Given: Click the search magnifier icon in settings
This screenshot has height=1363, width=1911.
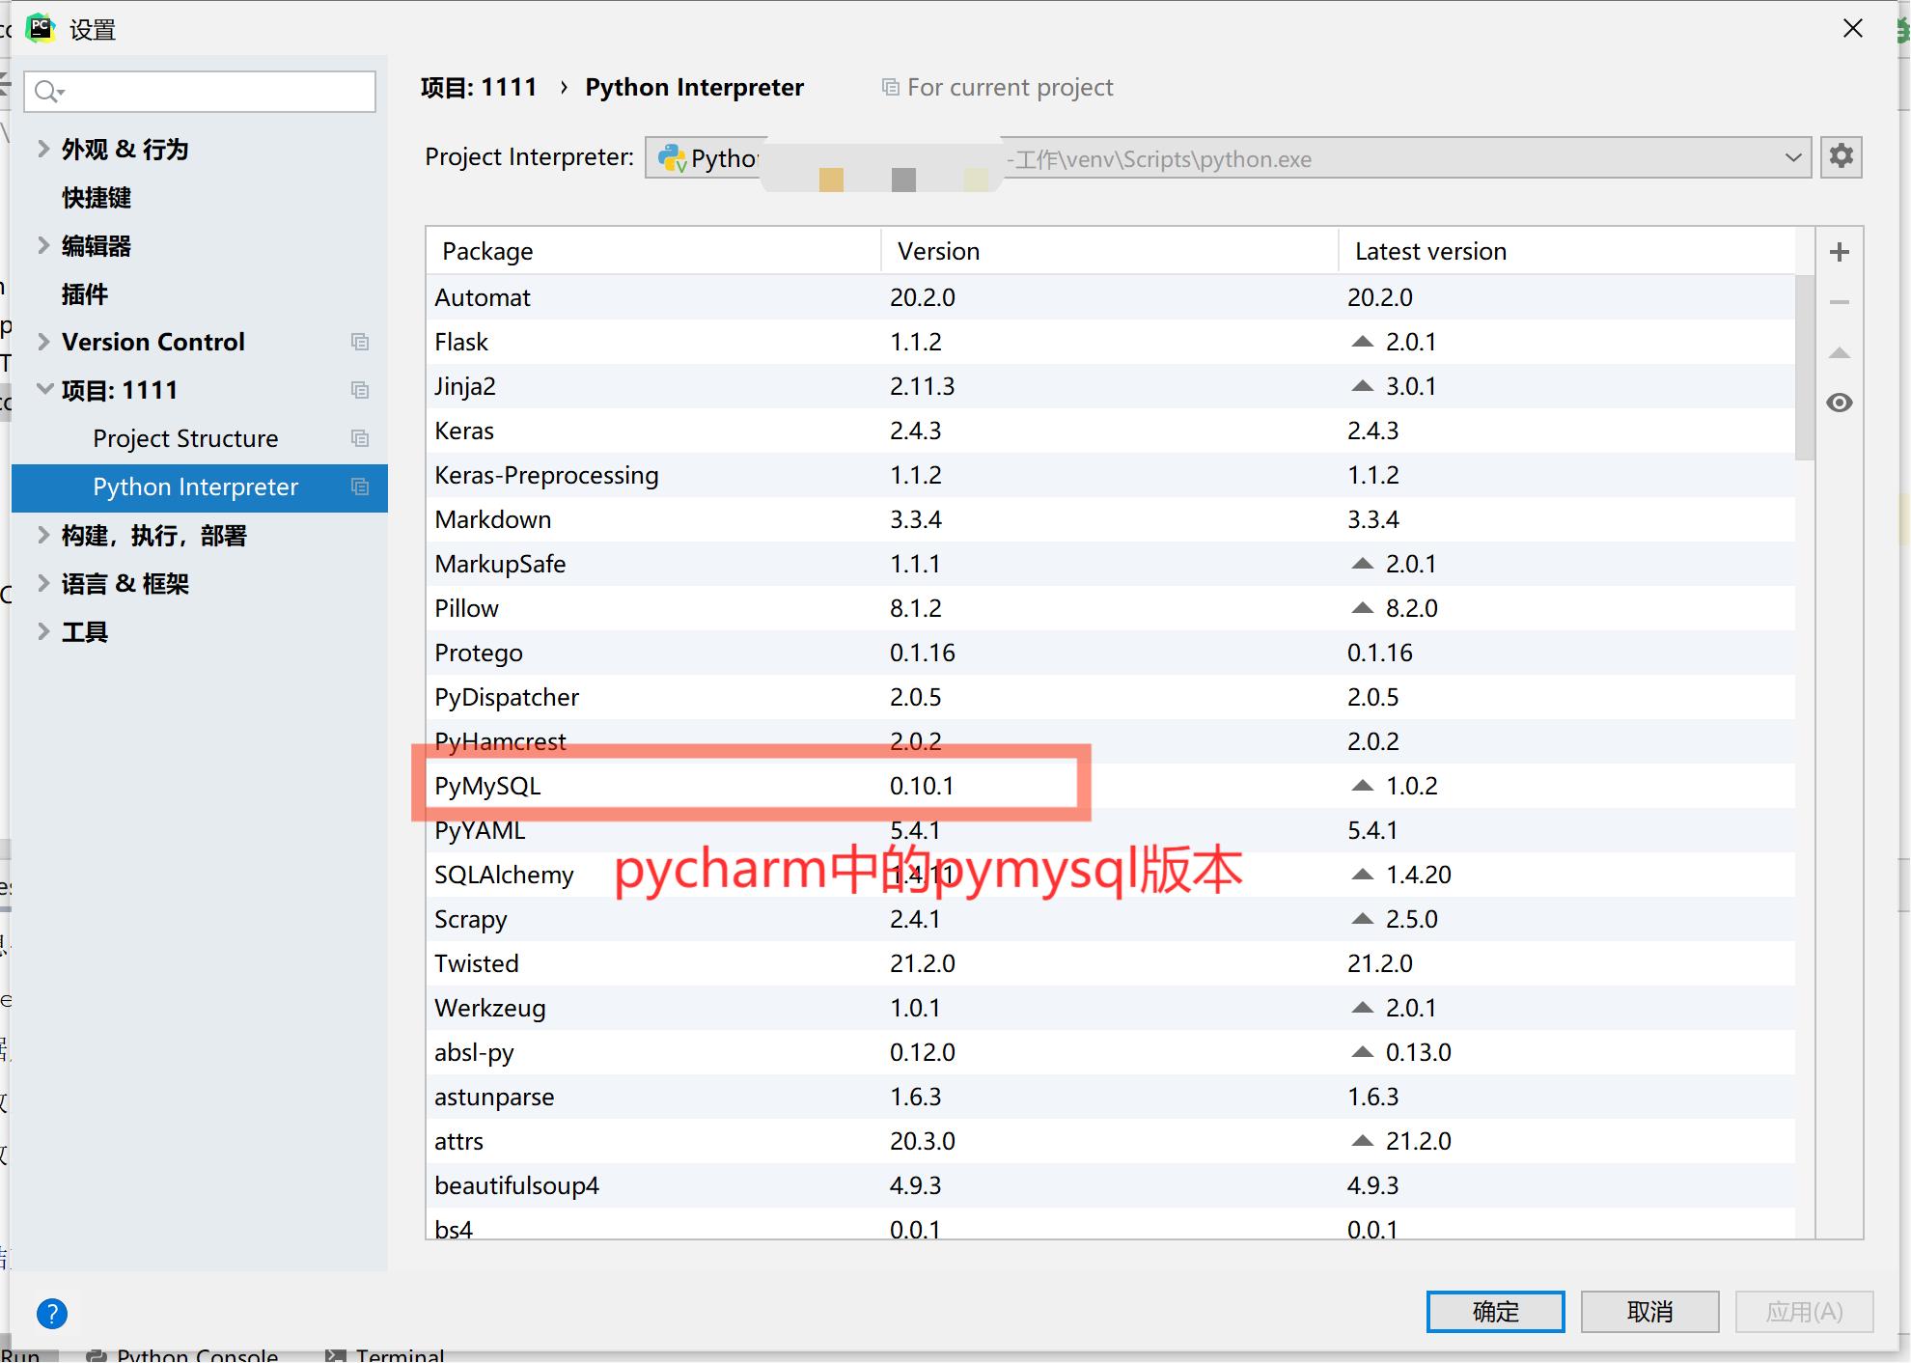Looking at the screenshot, I should (45, 92).
